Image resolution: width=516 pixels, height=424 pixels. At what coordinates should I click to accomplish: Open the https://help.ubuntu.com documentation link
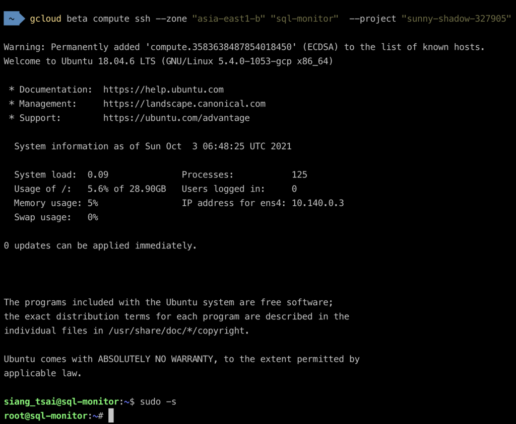(163, 90)
